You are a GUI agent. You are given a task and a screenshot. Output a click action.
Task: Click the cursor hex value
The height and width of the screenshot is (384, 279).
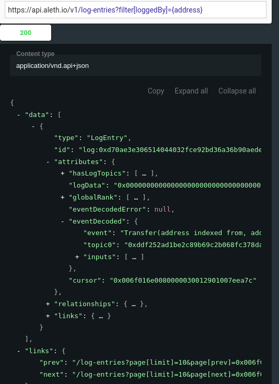[183, 280]
